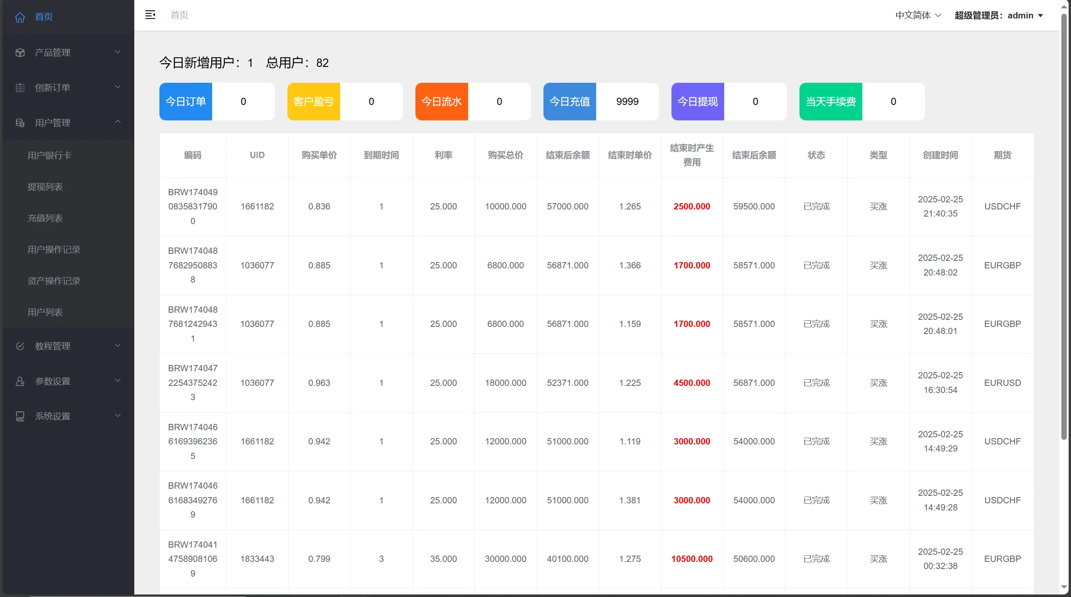Open the 用户列表 submenu item

coord(45,312)
